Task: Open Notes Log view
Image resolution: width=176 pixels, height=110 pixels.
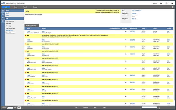Action: pyautogui.click(x=8, y=26)
